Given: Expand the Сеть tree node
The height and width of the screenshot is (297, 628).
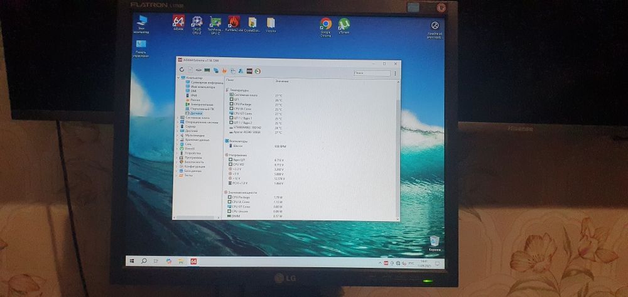Looking at the screenshot, I should [178, 144].
